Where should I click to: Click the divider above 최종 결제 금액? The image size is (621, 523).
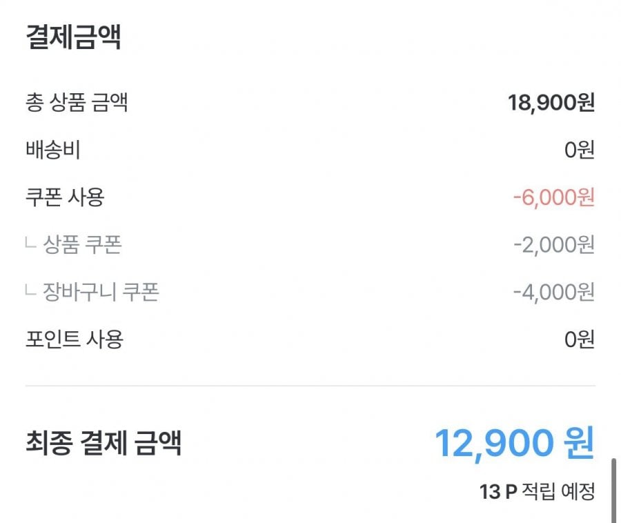point(310,385)
